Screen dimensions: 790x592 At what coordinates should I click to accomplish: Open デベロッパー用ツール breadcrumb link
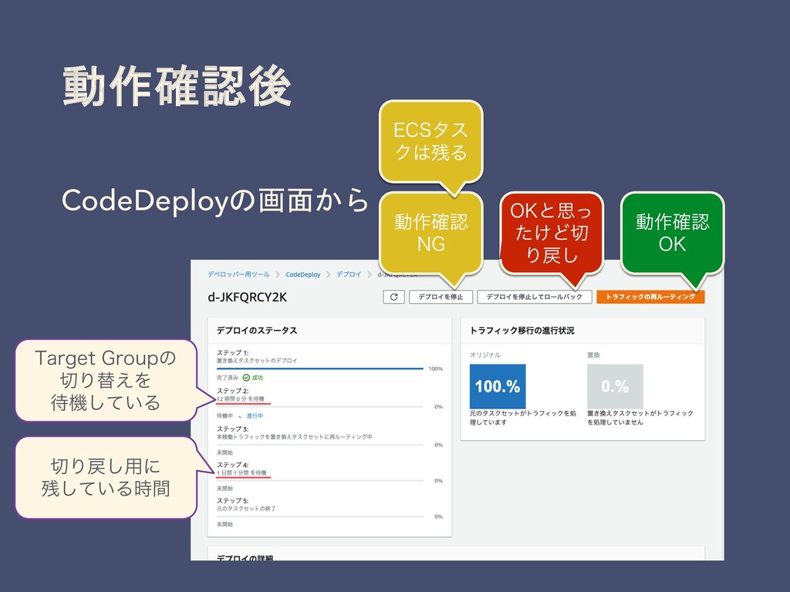point(239,274)
